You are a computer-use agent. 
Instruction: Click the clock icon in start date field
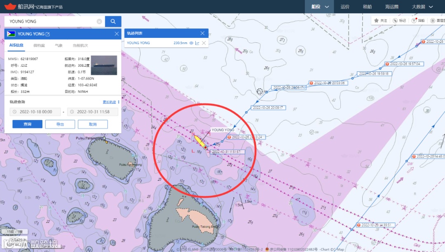[x=15, y=112]
